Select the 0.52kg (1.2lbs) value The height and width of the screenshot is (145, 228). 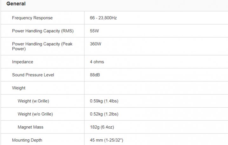[104, 114]
